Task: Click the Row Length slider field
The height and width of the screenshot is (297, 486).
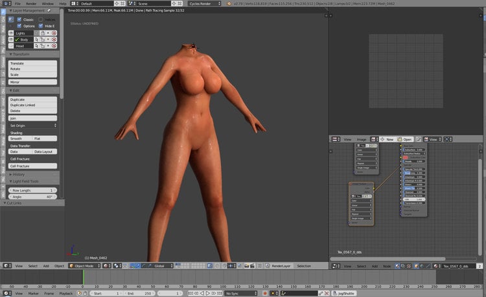Action: [x=32, y=190]
